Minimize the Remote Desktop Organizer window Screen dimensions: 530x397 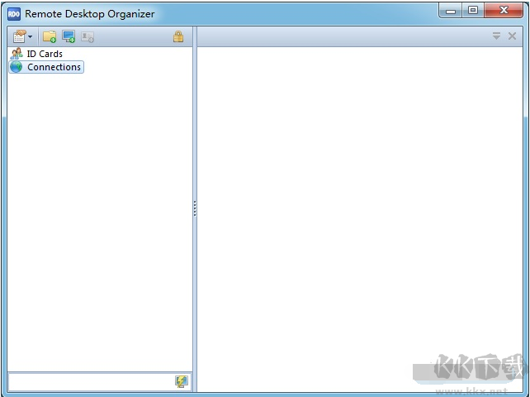[451, 11]
